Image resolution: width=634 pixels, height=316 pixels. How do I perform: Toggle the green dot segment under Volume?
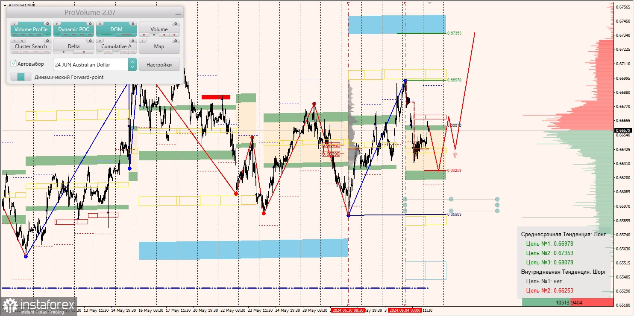coord(154,35)
